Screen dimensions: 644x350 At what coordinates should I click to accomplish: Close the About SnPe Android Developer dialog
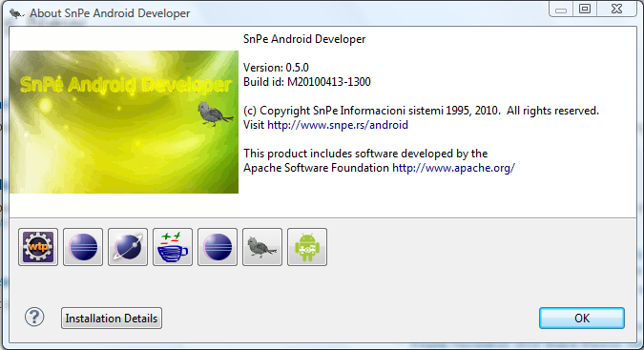pyautogui.click(x=616, y=9)
